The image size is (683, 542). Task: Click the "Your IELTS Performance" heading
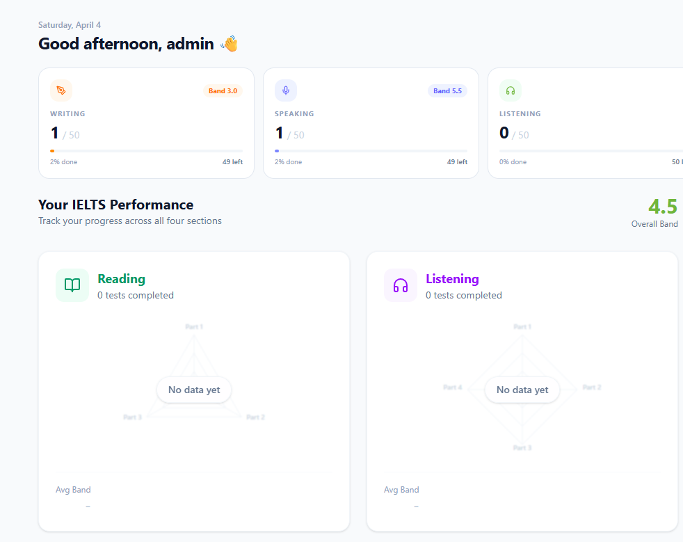point(115,205)
